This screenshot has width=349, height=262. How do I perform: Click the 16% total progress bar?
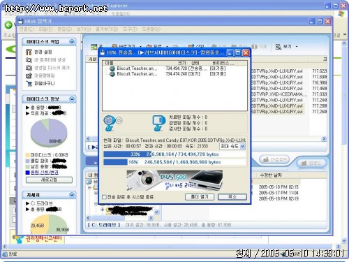[x=174, y=162]
